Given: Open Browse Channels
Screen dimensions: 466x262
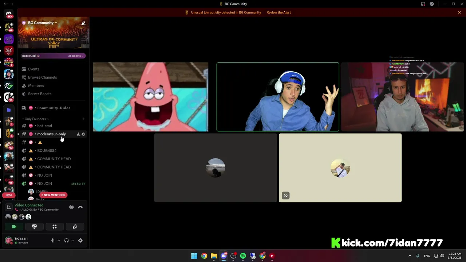Looking at the screenshot, I should pyautogui.click(x=42, y=77).
